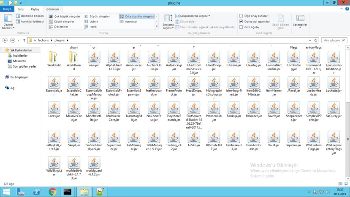
Task: Switch to the Paylaş ribbon tab
Action: [35, 9]
